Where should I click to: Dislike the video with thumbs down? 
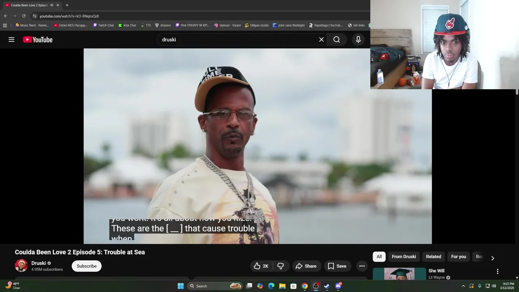[x=281, y=266]
